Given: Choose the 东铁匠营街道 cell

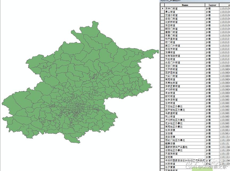Looking at the screenshot, I should point(185,86).
